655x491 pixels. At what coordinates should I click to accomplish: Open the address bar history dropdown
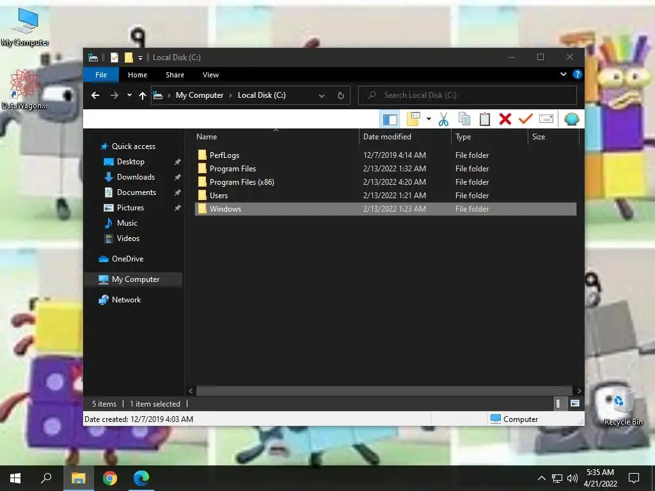[321, 96]
